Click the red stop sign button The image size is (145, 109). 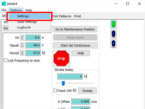tap(61, 58)
